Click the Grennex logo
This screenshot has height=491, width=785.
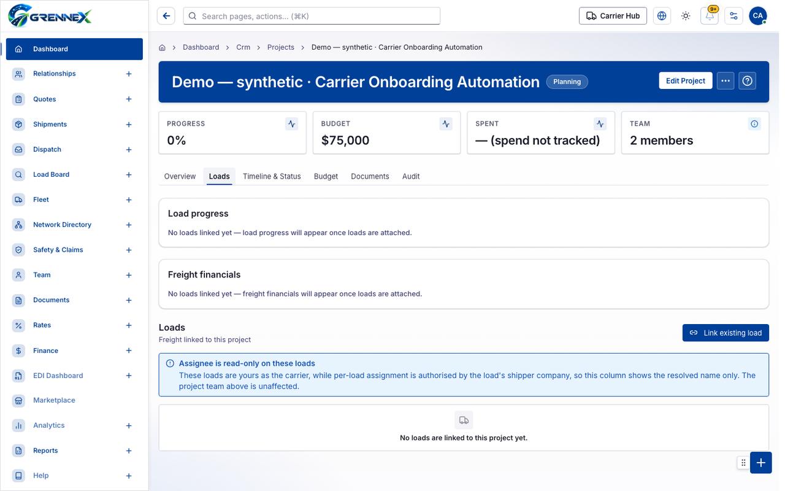(50, 15)
